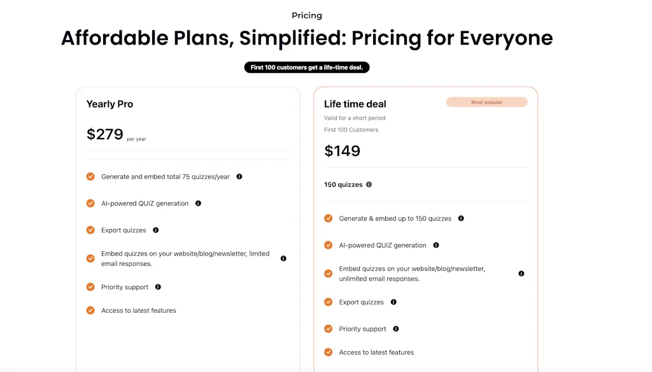The height and width of the screenshot is (372, 652).
Task: Click info icon beside Life time deal Export quizzes
Action: (x=393, y=302)
